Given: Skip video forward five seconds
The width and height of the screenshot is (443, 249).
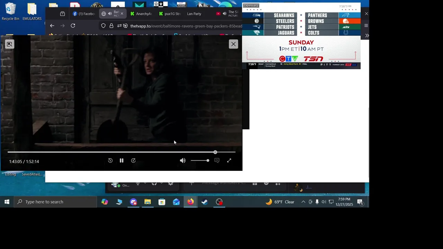Looking at the screenshot, I should tap(133, 160).
